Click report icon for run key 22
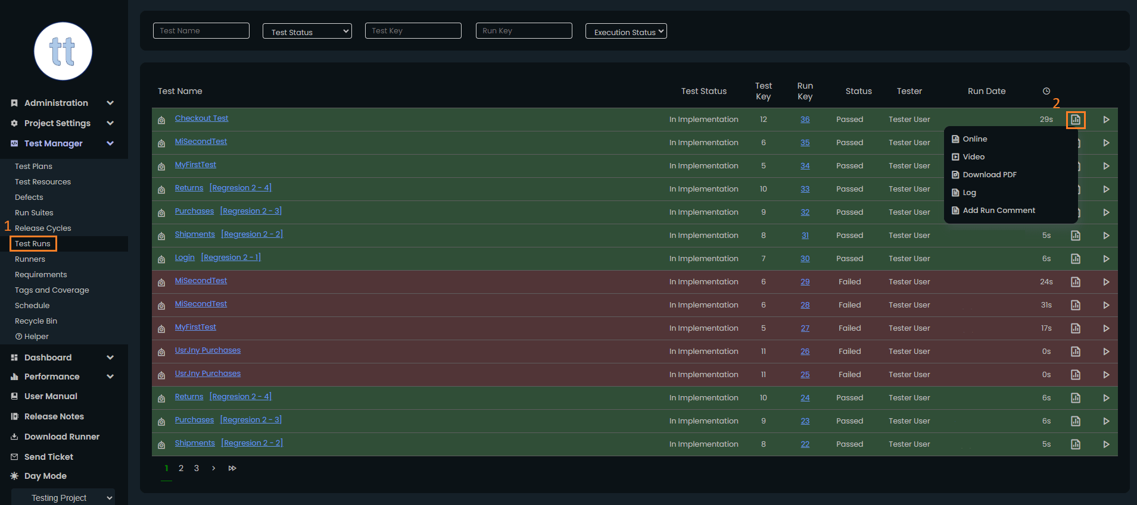Image resolution: width=1137 pixels, height=505 pixels. click(x=1075, y=444)
